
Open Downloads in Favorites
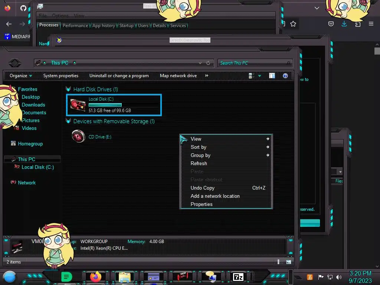click(x=33, y=105)
